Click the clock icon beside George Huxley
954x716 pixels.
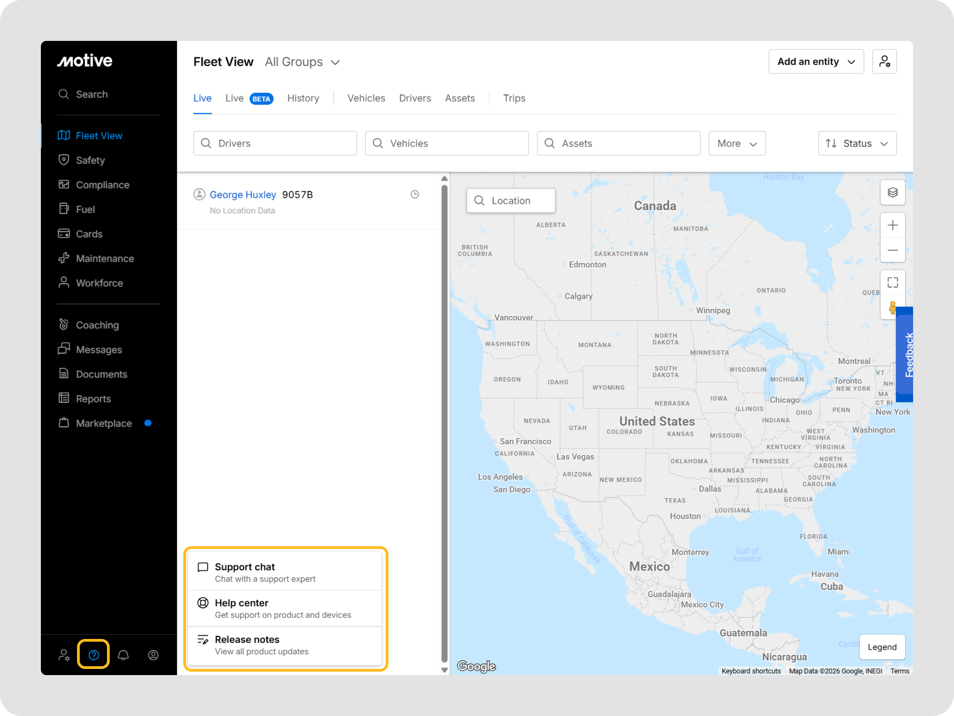tap(414, 195)
